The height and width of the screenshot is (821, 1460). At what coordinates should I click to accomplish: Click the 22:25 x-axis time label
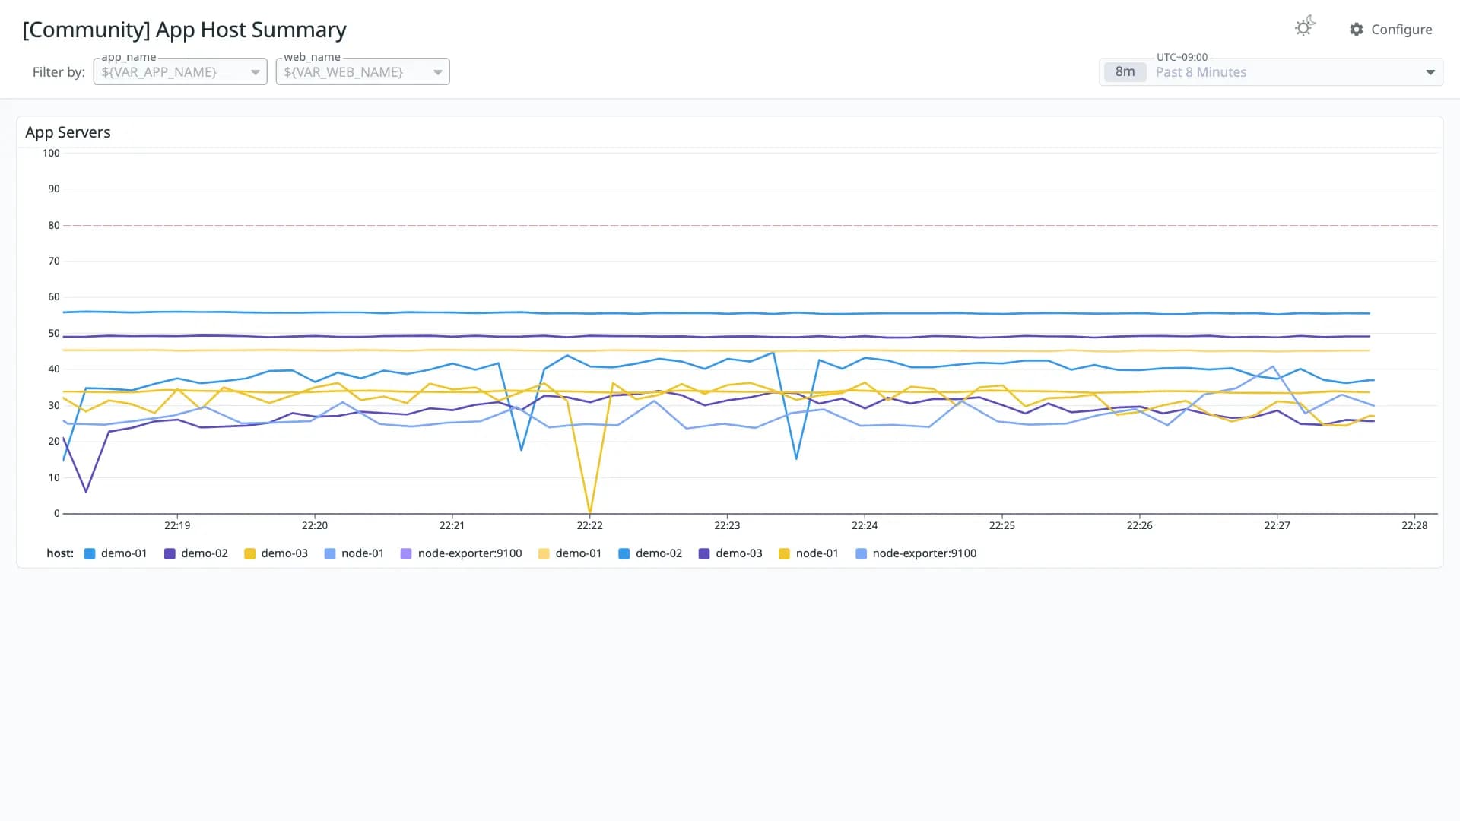(x=1001, y=525)
